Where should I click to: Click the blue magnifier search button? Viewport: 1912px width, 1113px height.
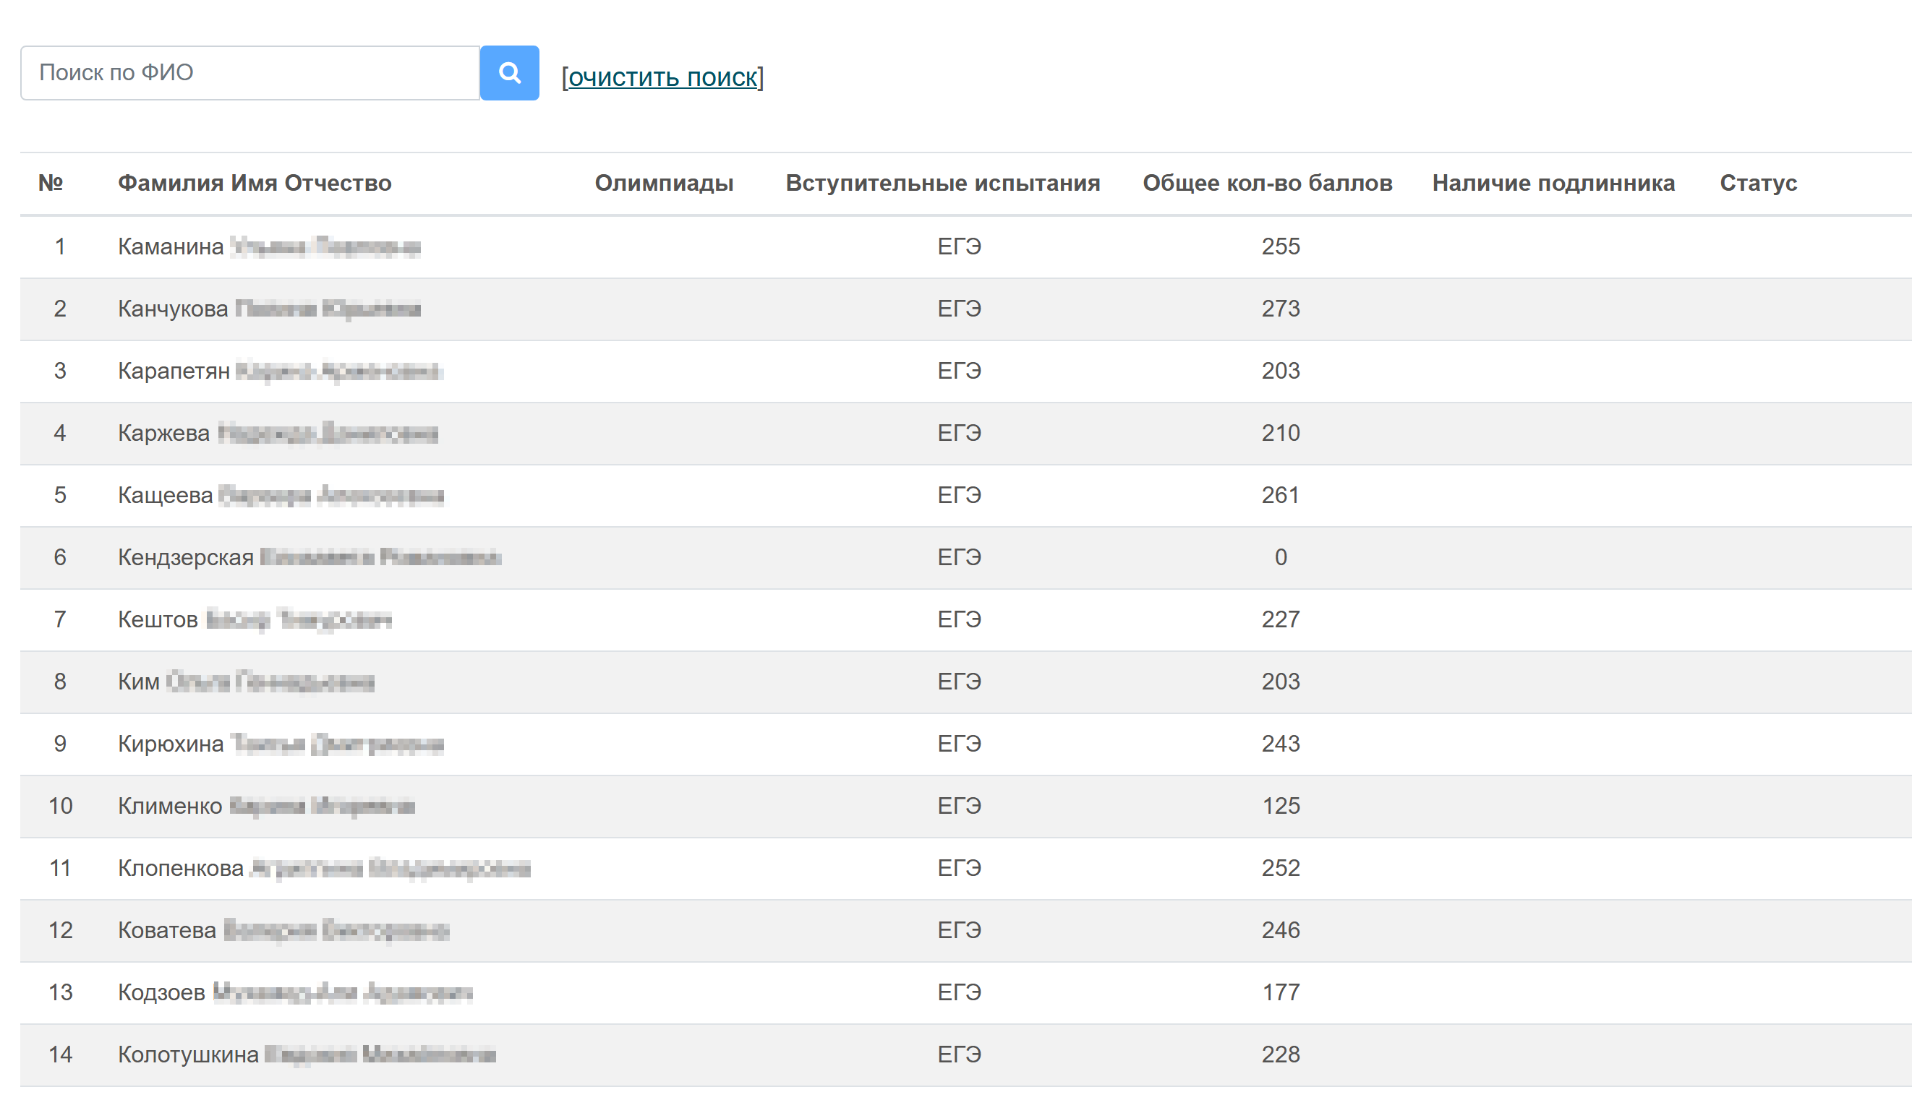coord(509,73)
